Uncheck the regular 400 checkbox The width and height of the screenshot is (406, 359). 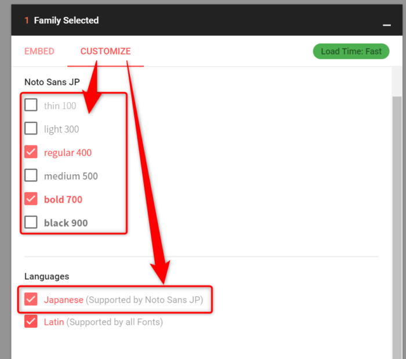31,152
